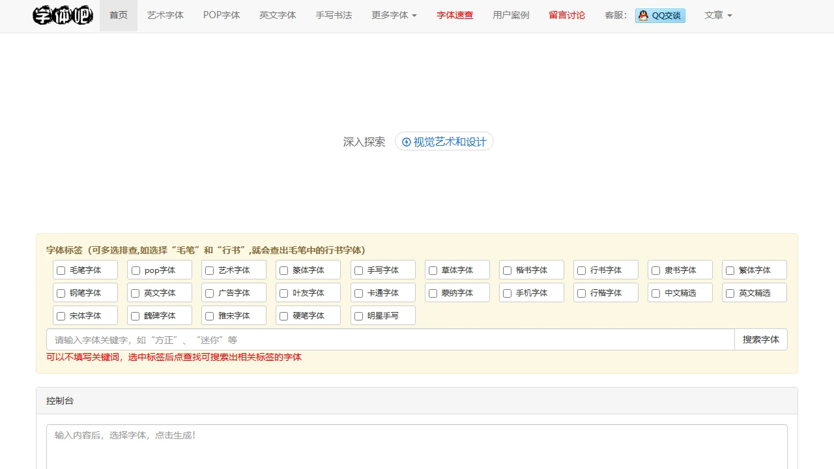Check the 毛笔字体 tag
834x469 pixels.
61,270
